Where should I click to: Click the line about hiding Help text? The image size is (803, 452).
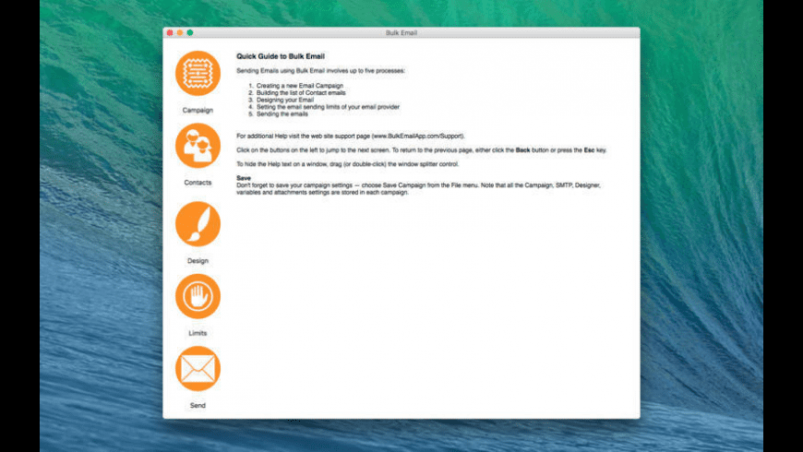click(x=348, y=164)
